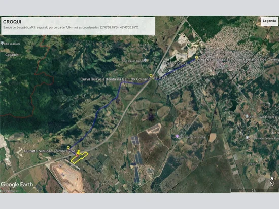279x209 pixels.
Task: Click the 'Nutratta Nutrição Animal LTDA' label
Action: (50, 151)
